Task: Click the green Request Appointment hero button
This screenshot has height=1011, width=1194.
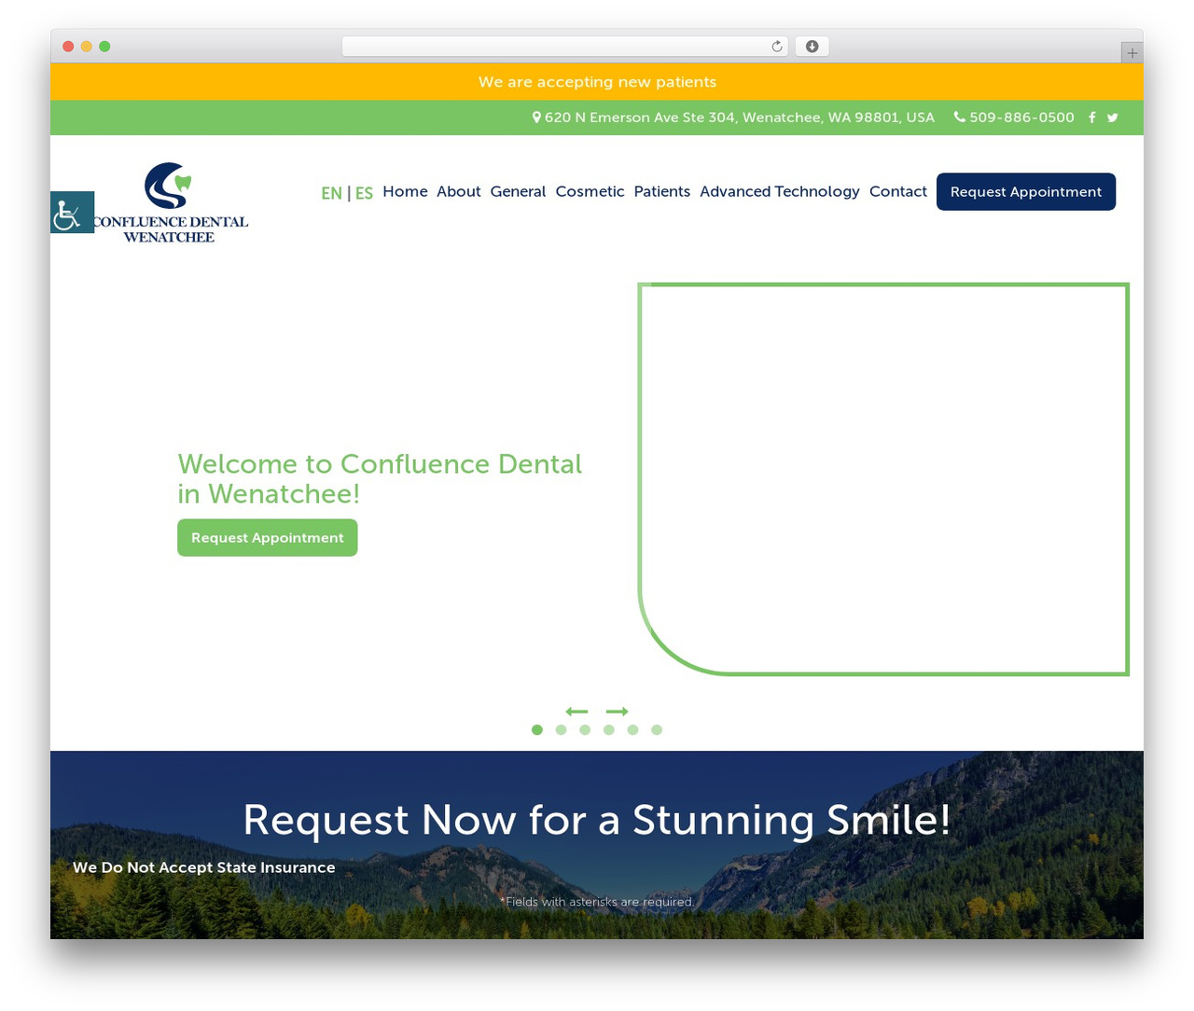Action: pyautogui.click(x=268, y=537)
